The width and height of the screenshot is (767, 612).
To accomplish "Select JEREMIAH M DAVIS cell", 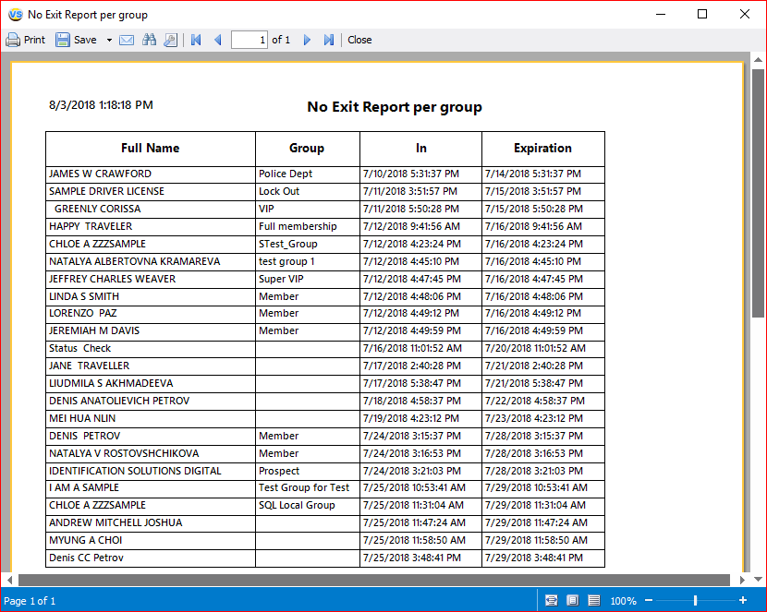I will 151,331.
